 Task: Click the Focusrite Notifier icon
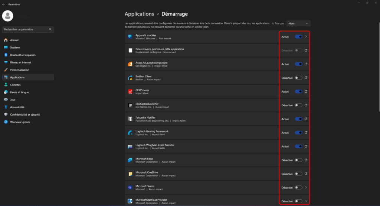coord(130,119)
